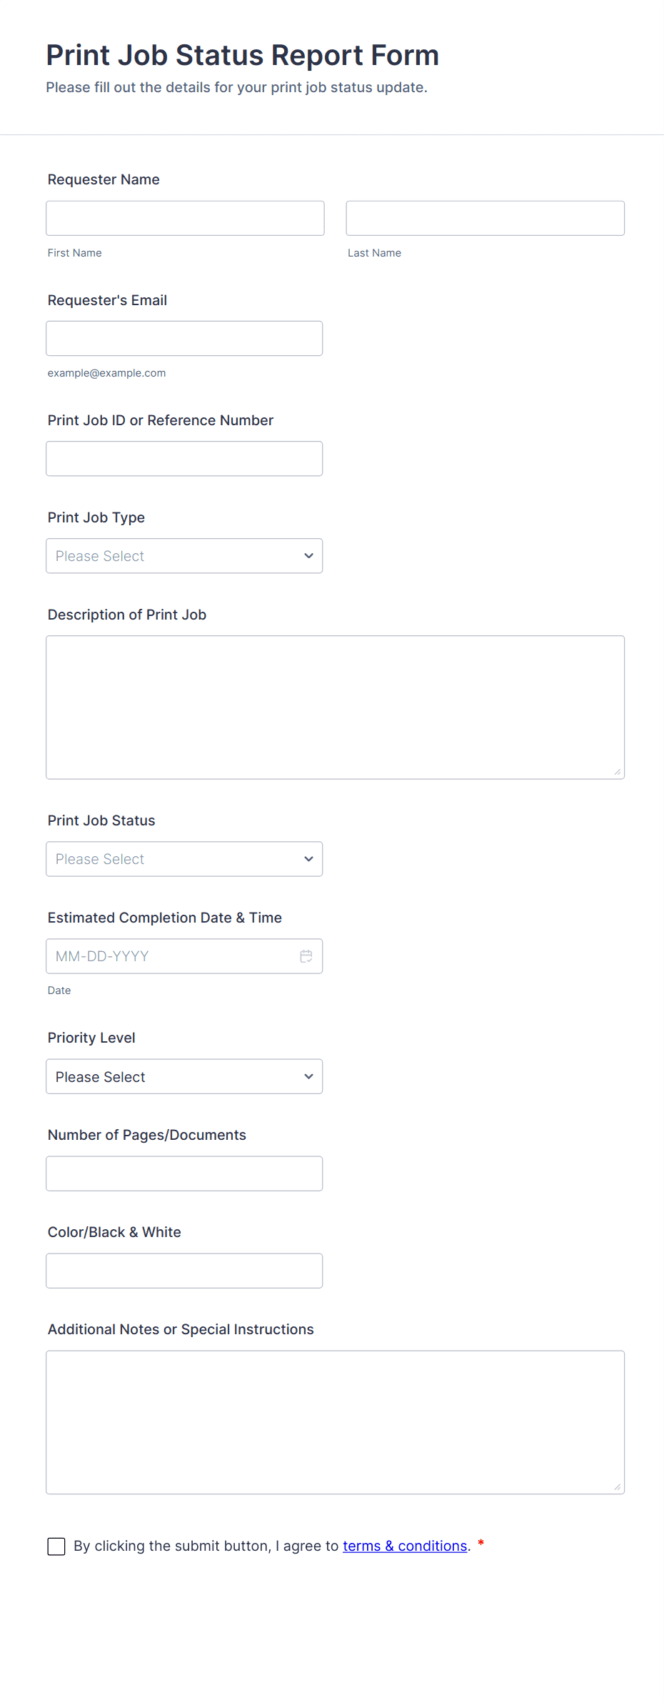Click the Requester's Email field
Screen dimensions: 664x1703
coord(184,338)
